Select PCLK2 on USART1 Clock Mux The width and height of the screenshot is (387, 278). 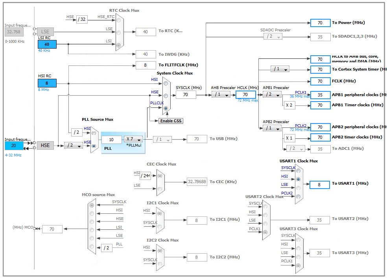pos(299,196)
